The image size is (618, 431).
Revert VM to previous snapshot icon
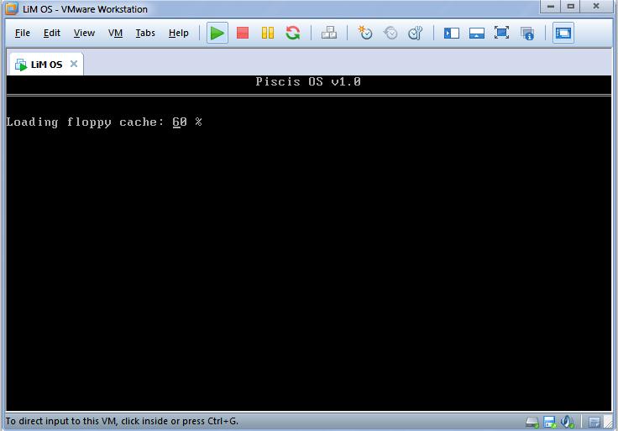390,33
